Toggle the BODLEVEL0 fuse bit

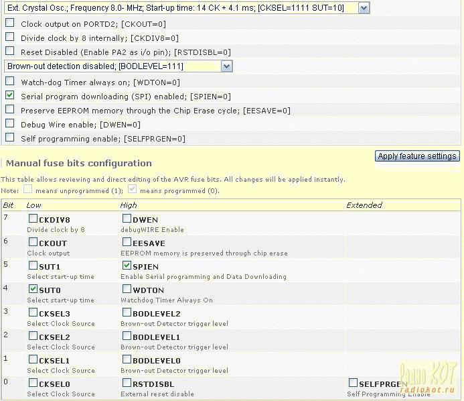pos(127,359)
